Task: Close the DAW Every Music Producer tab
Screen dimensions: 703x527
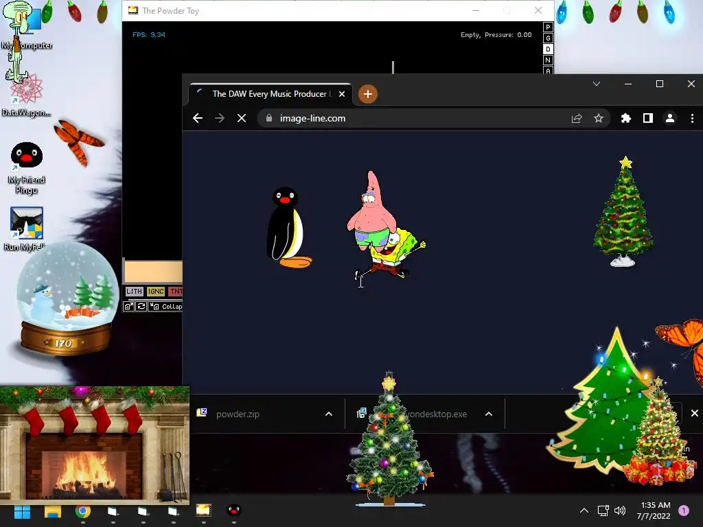Action: coord(342,94)
